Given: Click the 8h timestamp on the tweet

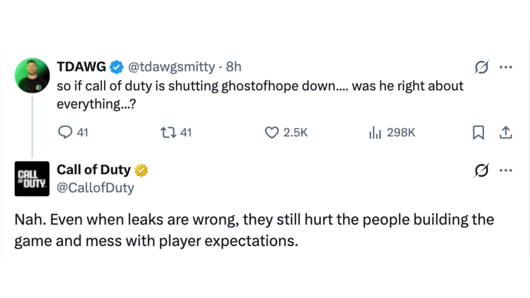Looking at the screenshot, I should tap(234, 67).
